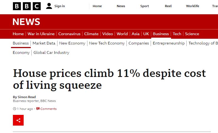
Task: Select the Tech tab in red bar
Action: coord(177,34)
